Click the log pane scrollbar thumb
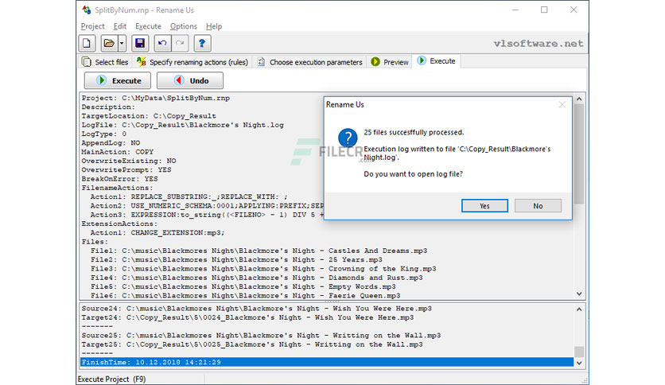Screen dimensions: 665x385 click(x=579, y=352)
